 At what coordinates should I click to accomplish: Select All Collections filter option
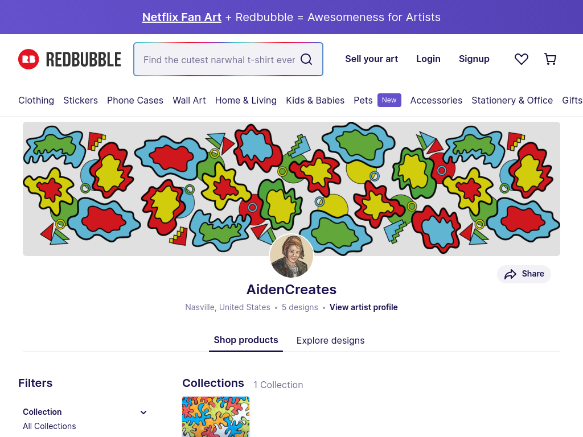tap(50, 426)
